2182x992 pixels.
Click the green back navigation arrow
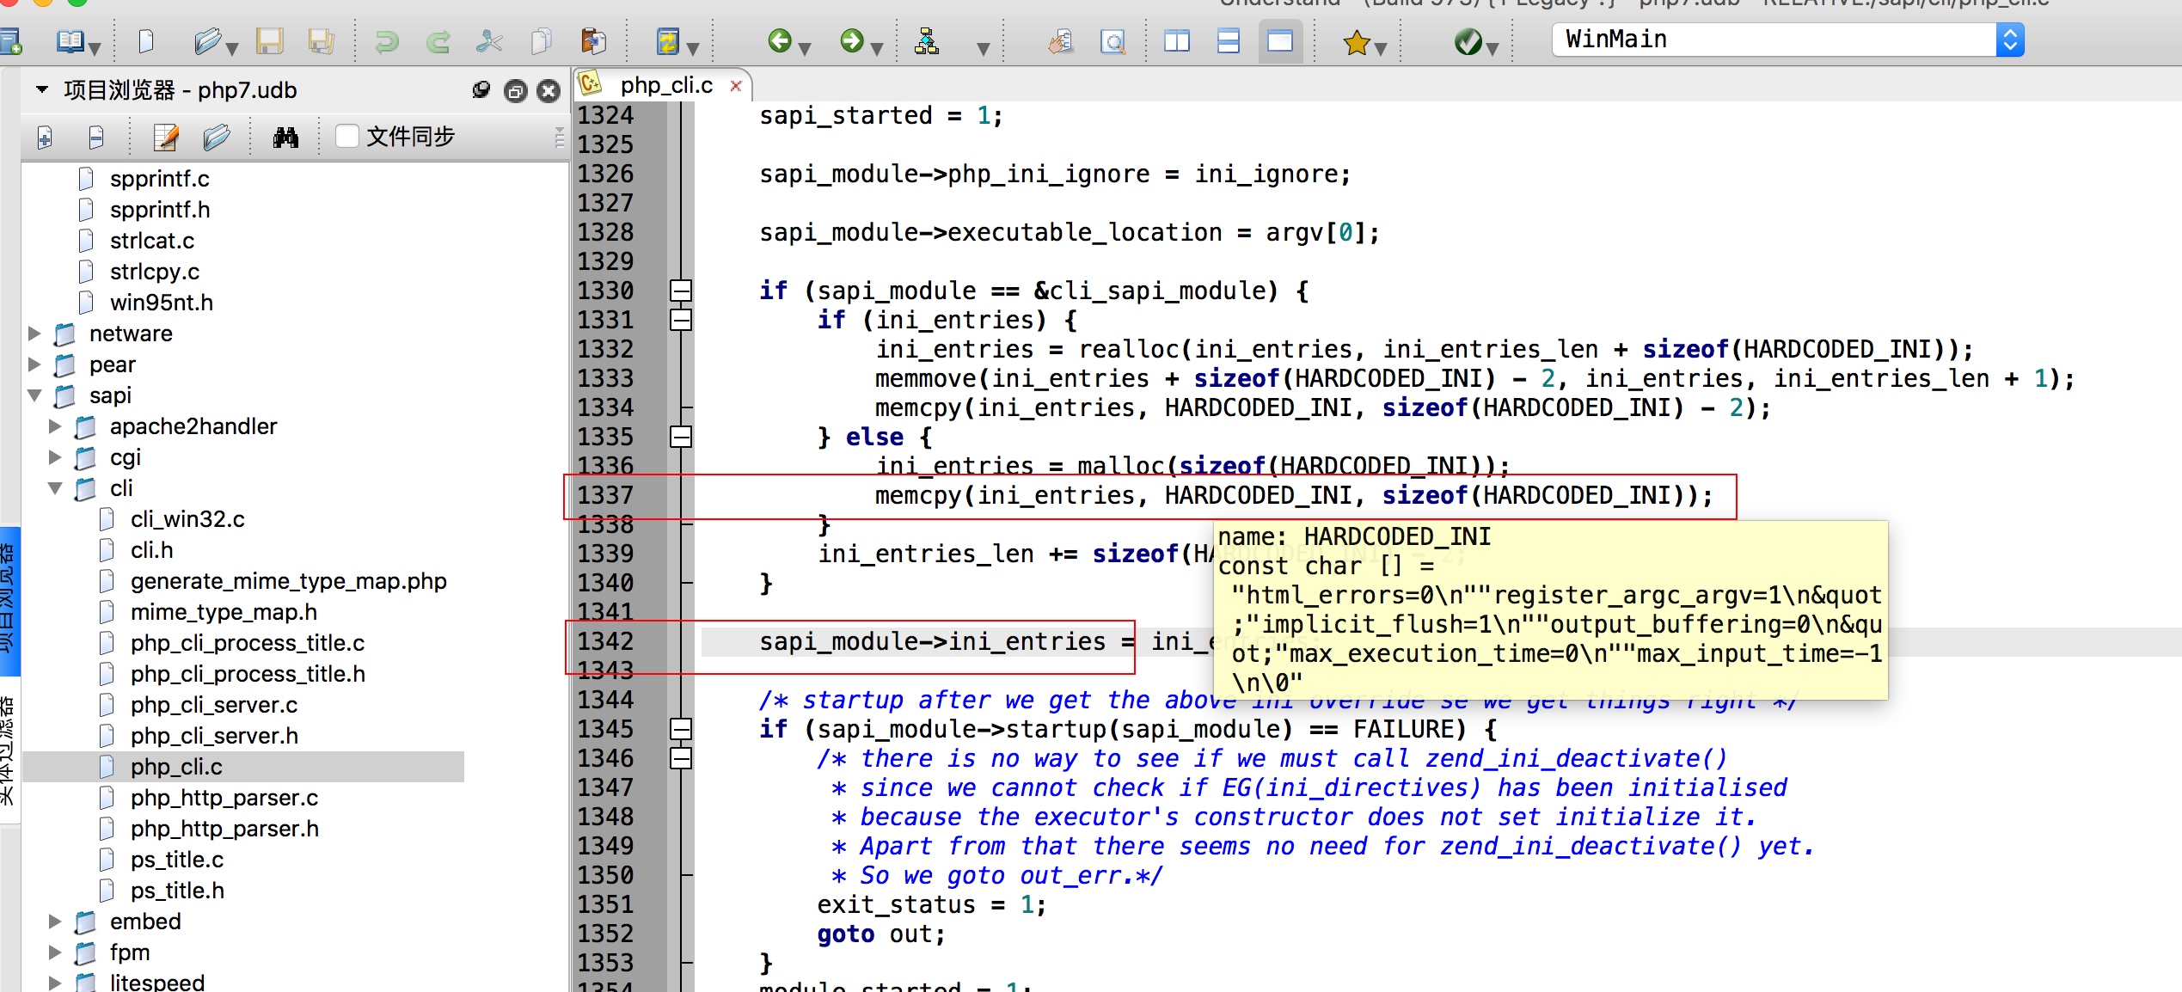pyautogui.click(x=779, y=40)
